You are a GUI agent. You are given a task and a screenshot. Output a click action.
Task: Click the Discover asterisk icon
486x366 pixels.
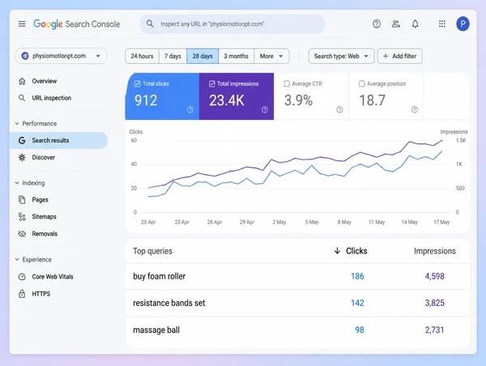[22, 157]
